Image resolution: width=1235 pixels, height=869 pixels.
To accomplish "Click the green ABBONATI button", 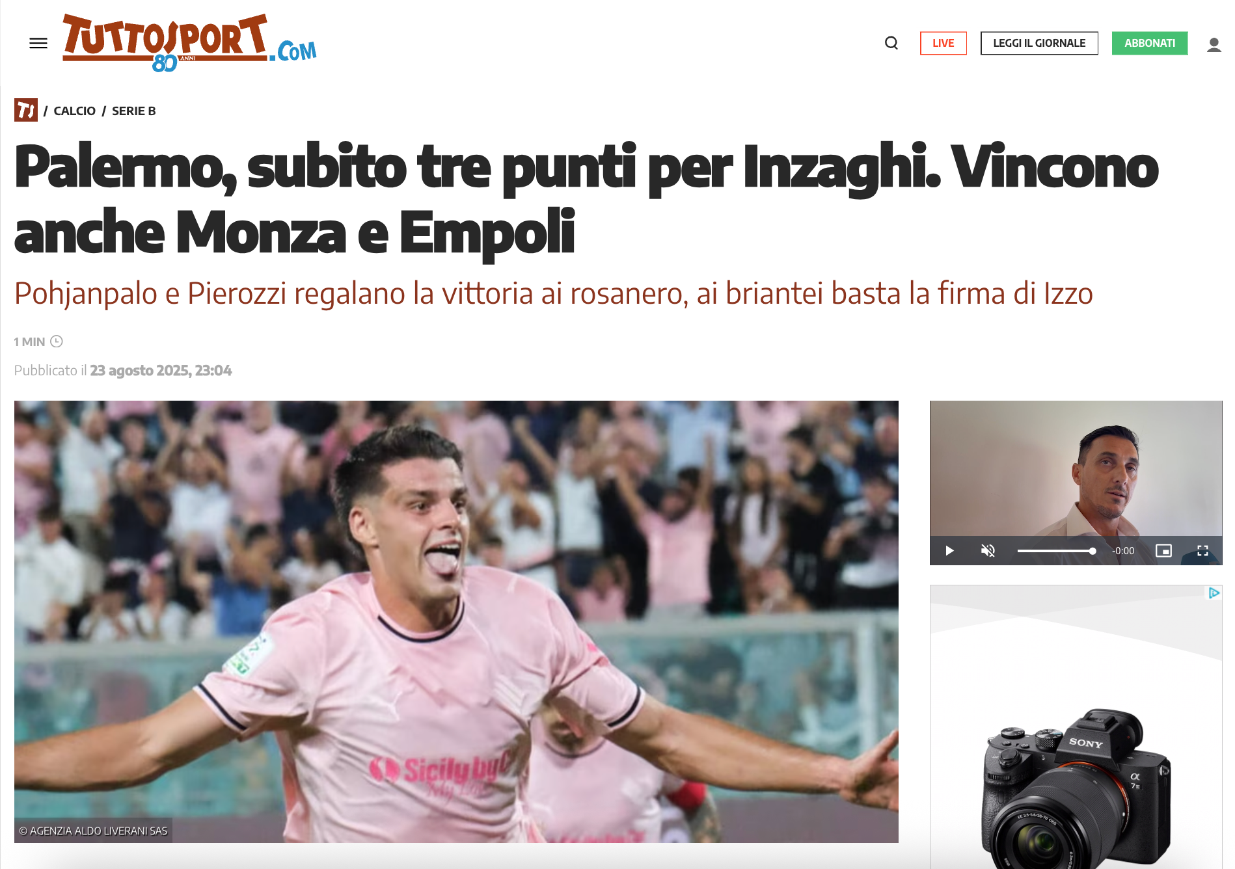I will (1150, 43).
